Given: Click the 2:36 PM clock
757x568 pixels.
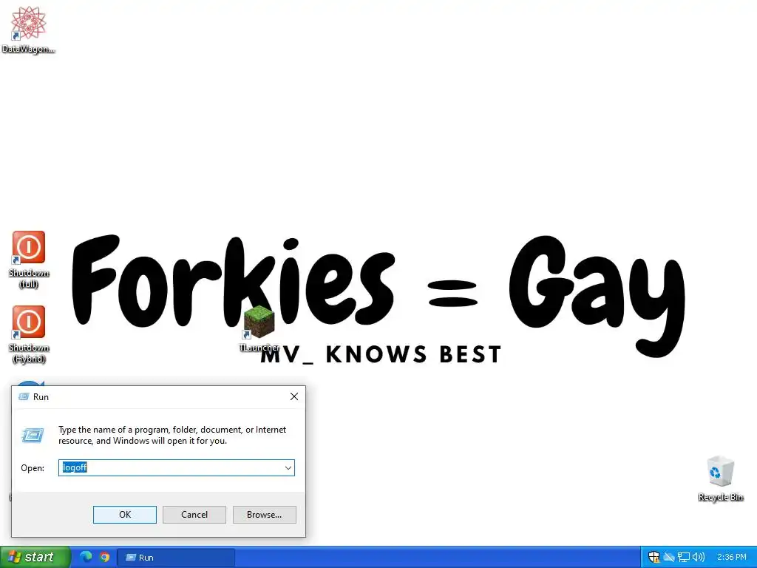Looking at the screenshot, I should coord(731,557).
